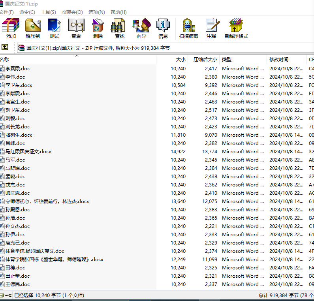Click Word icon beside 李素霞.doc
Image resolution: width=314 pixels, height=301 pixels.
tap(2, 69)
